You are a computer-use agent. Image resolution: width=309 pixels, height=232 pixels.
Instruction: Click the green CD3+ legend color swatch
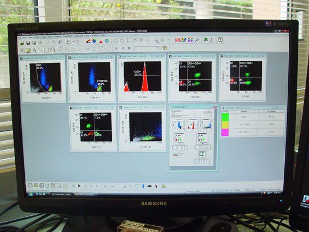(x=225, y=117)
